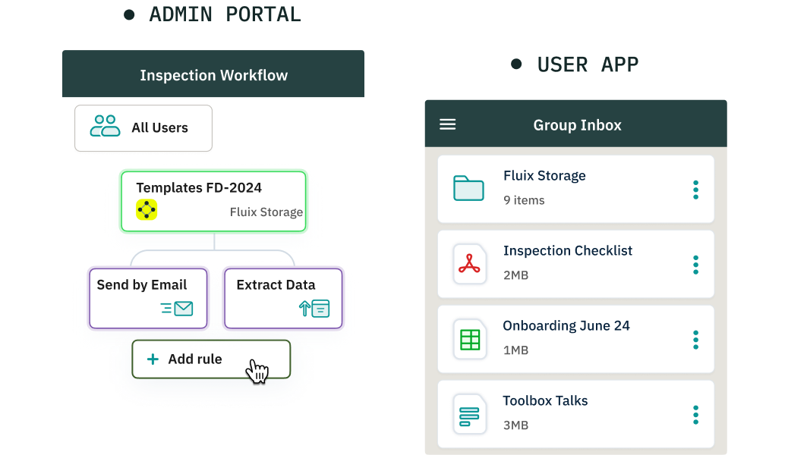
Task: Click the green spreadsheet icon for Onboarding
Action: (x=470, y=339)
